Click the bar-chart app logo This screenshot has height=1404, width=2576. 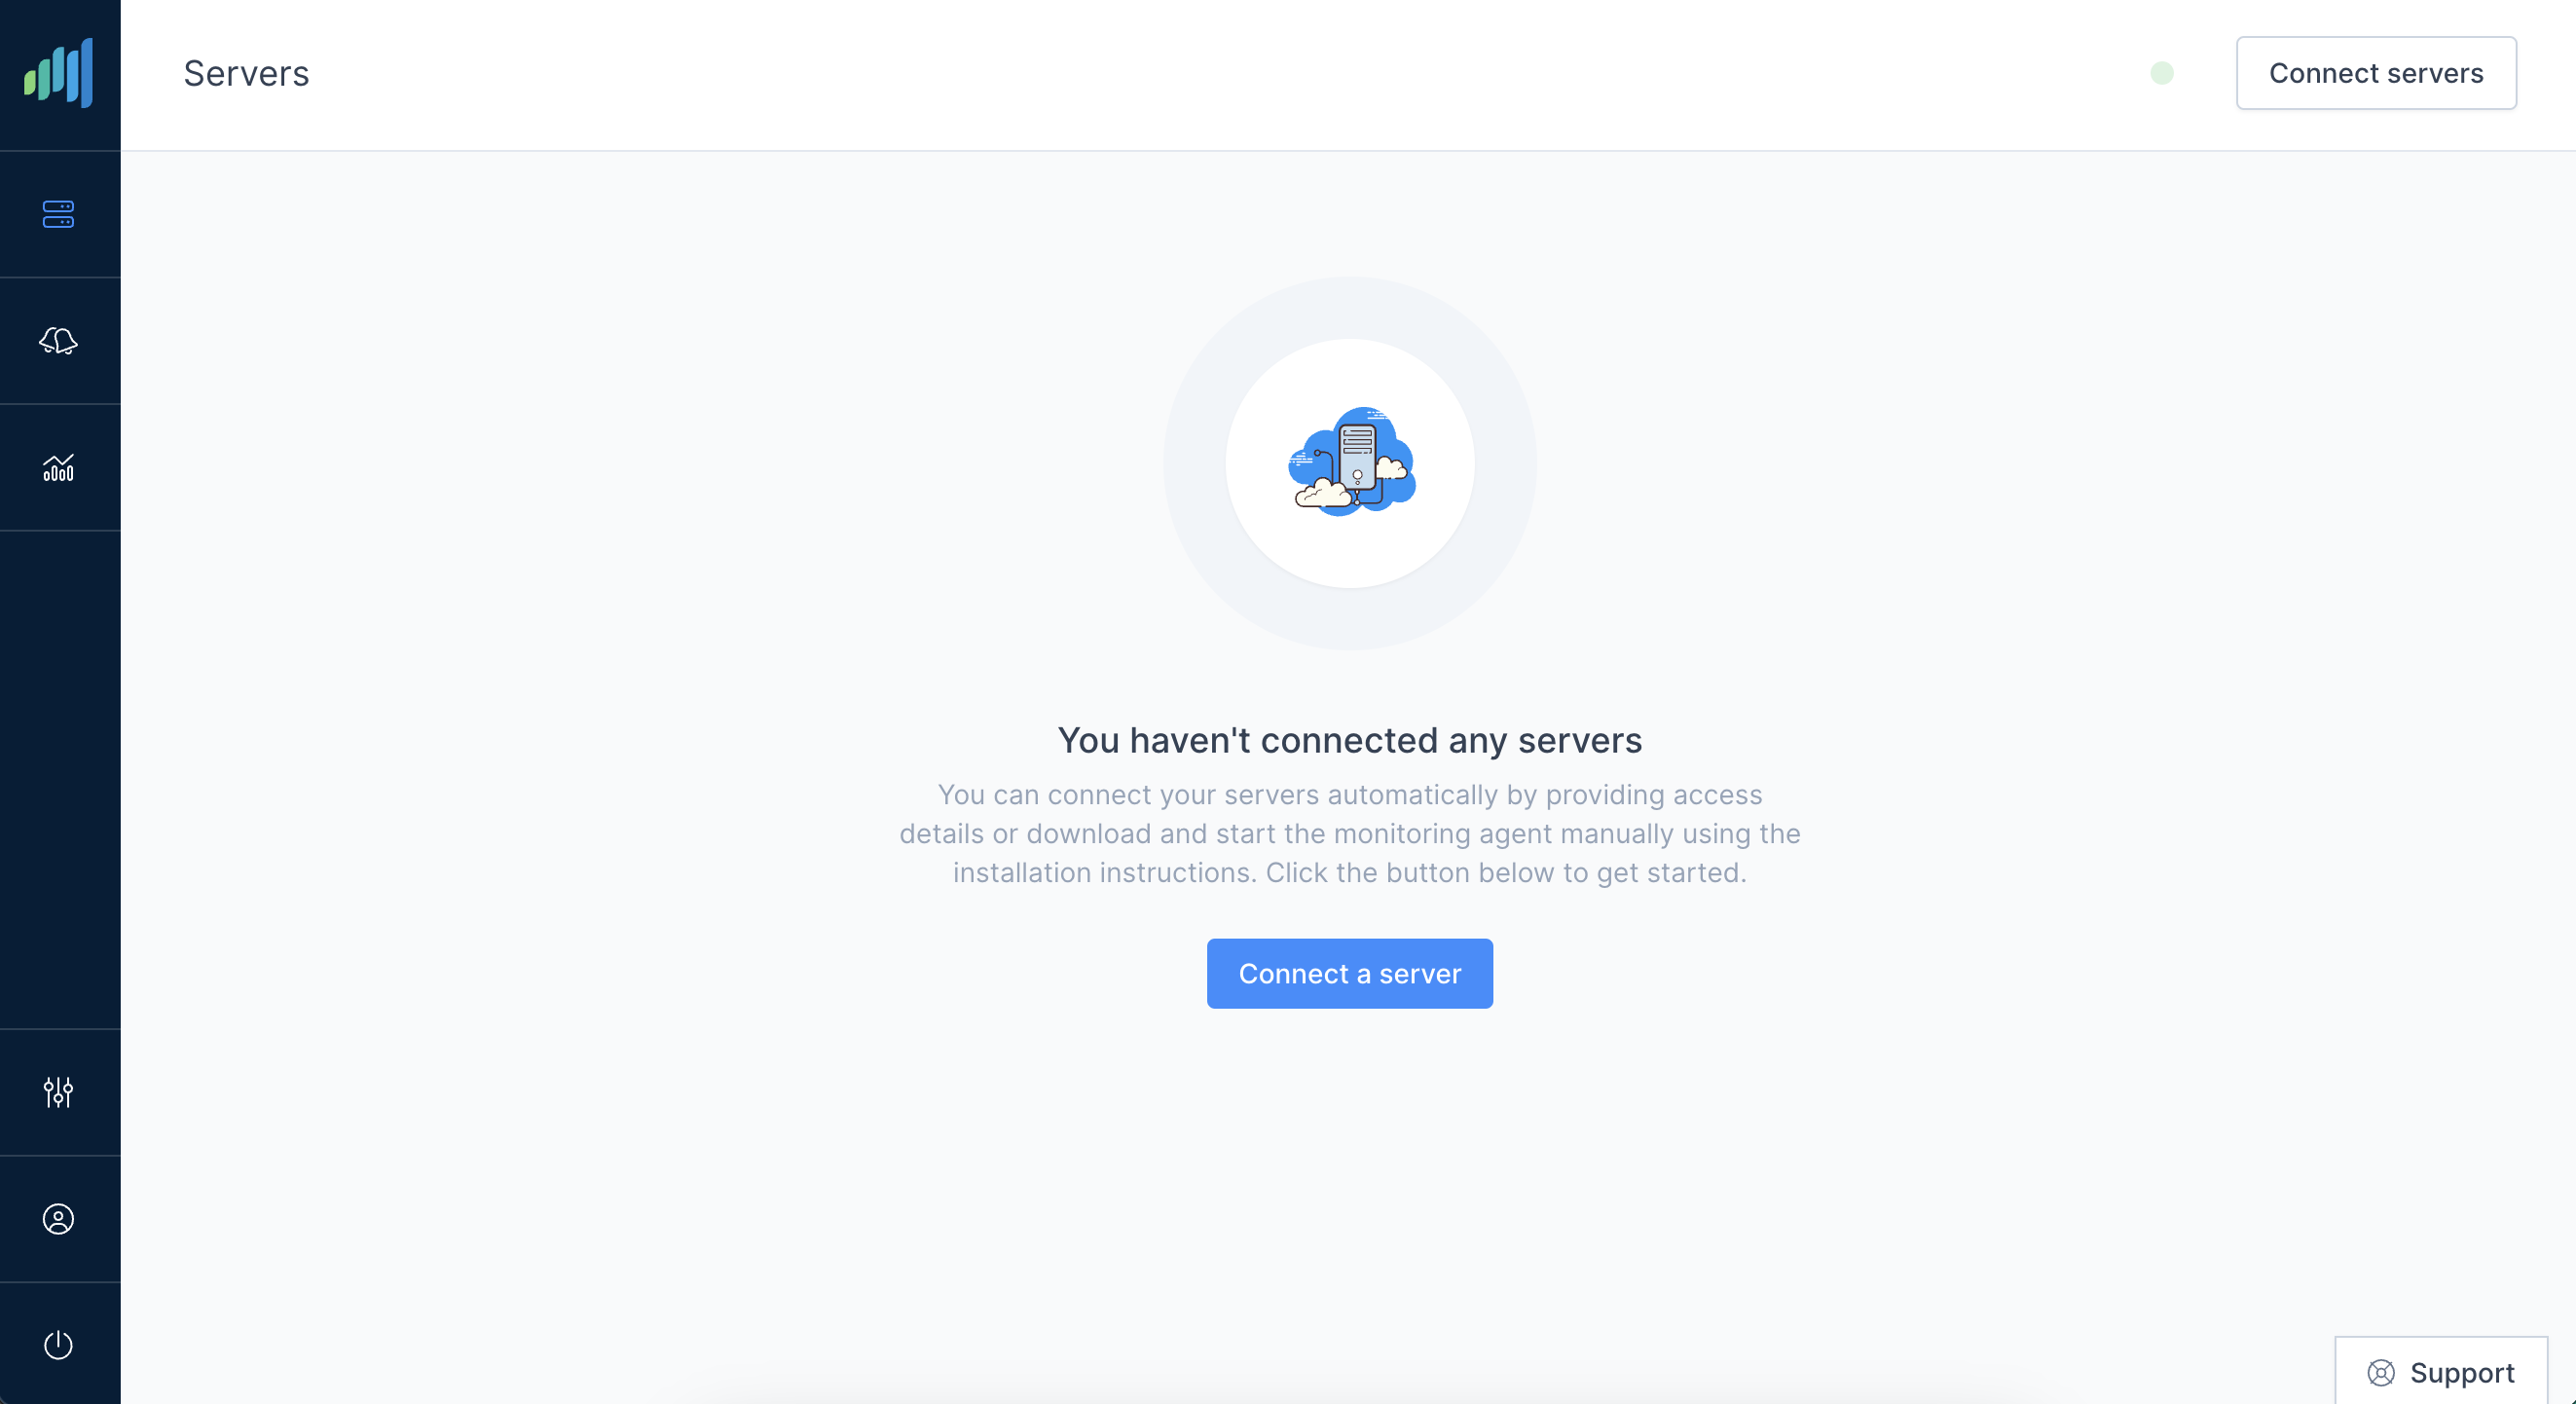pos(59,73)
